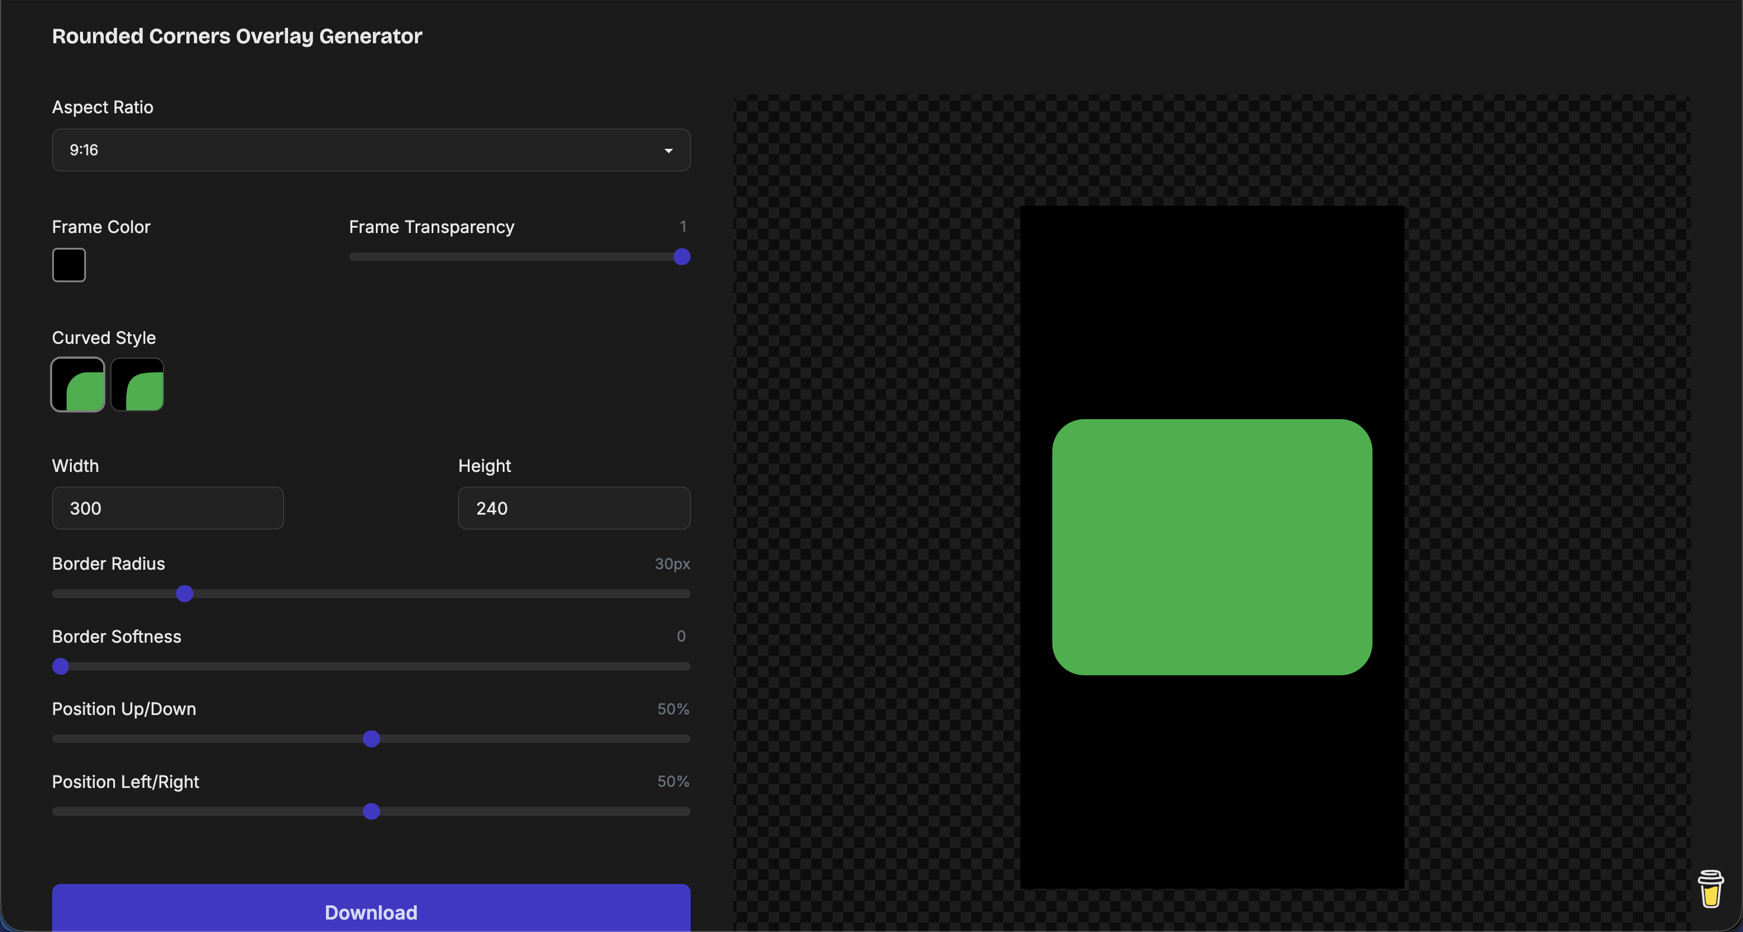
Task: Click the Frame Transparency slider handle
Action: click(681, 257)
